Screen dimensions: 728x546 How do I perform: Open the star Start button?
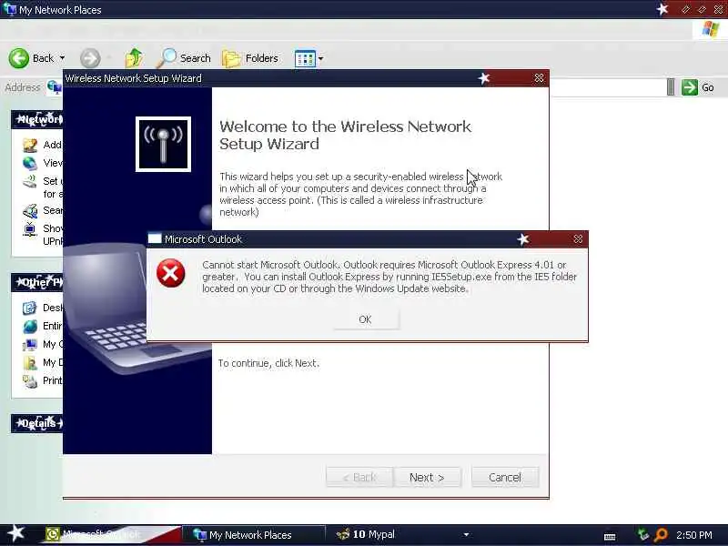(x=16, y=534)
